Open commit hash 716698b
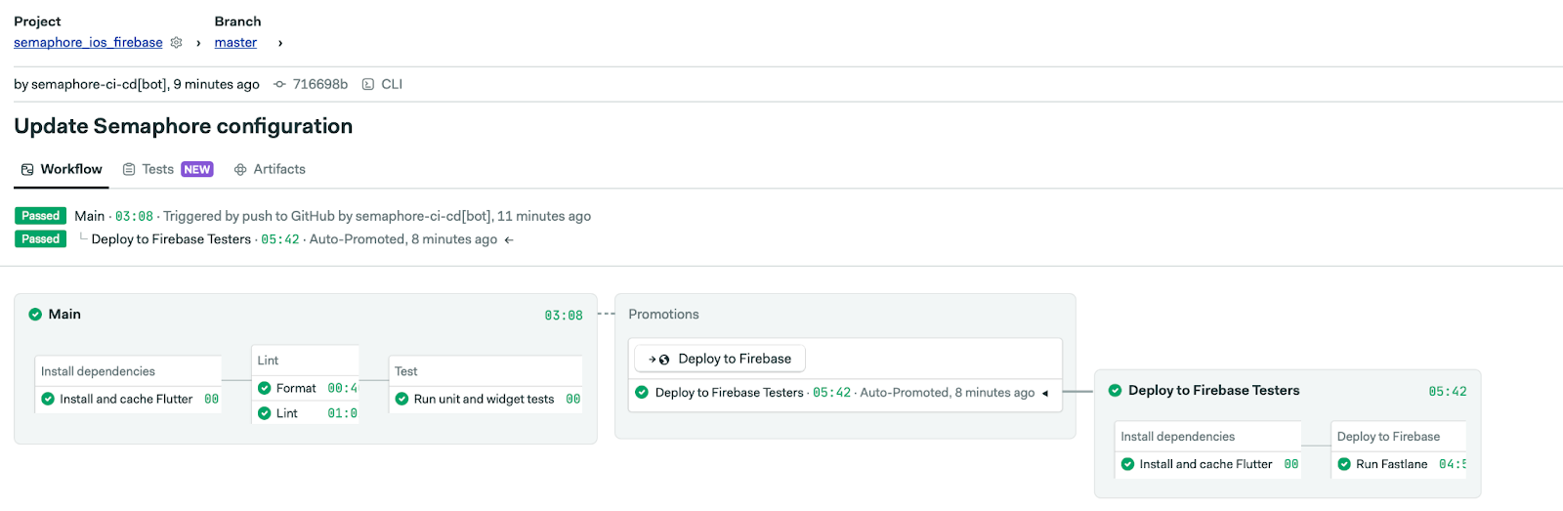Image resolution: width=1563 pixels, height=511 pixels. coord(319,84)
